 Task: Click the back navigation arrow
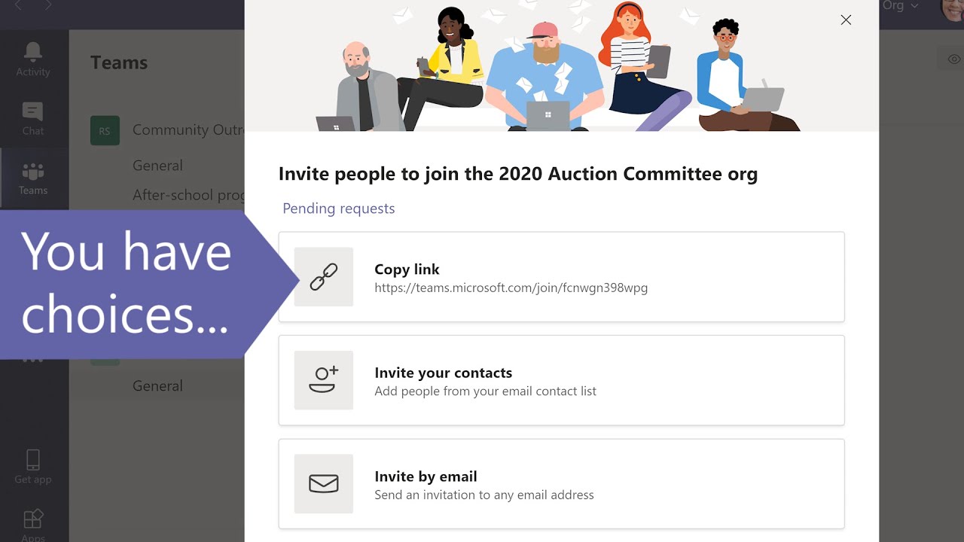(x=19, y=6)
